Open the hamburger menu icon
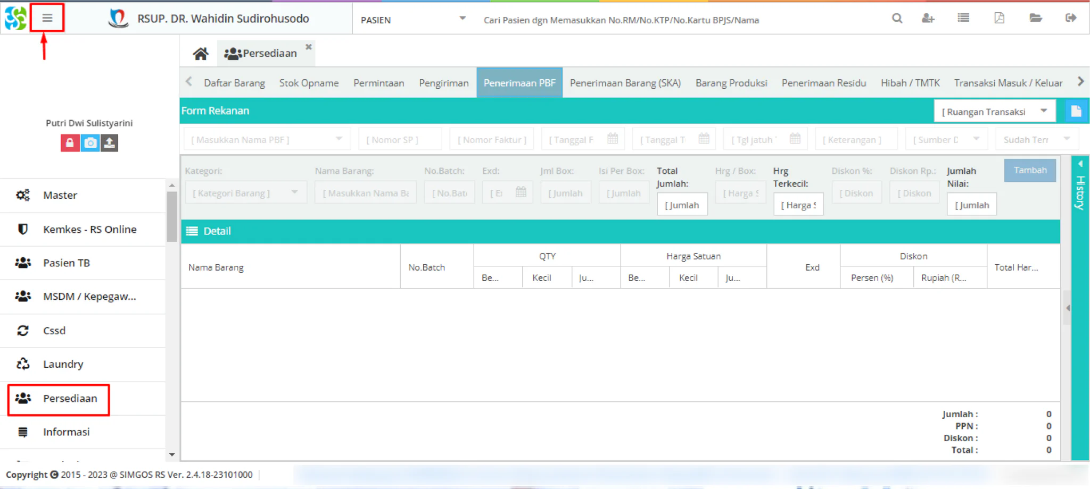This screenshot has height=489, width=1090. (47, 18)
